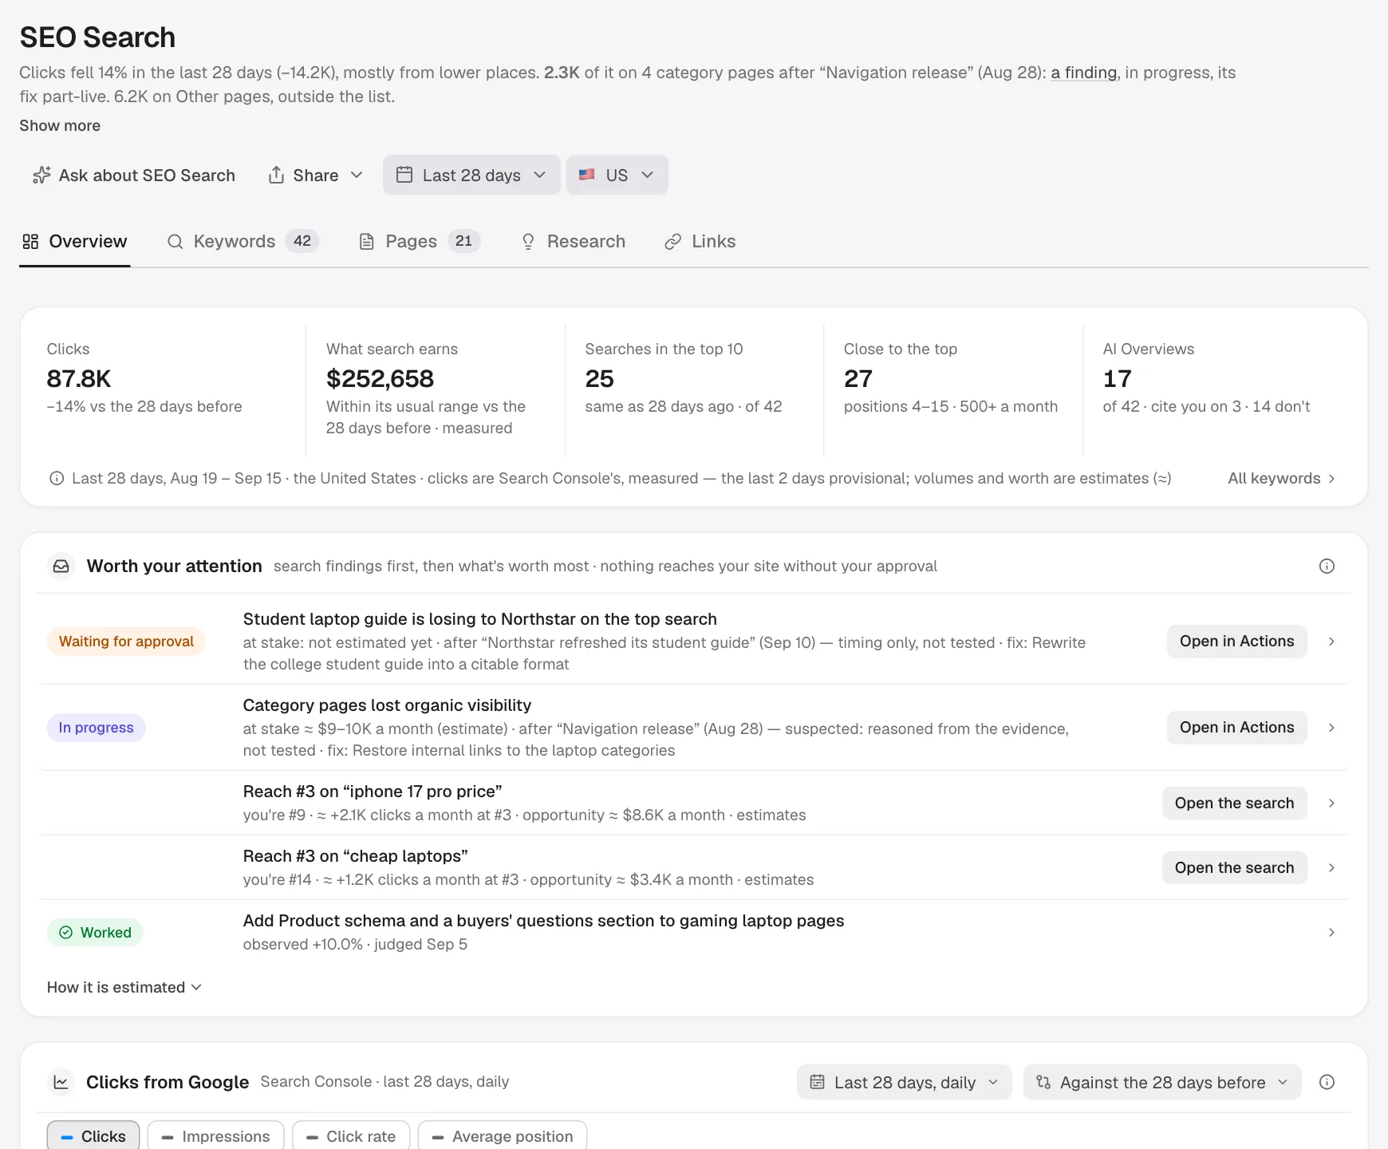Click the Close to the top card
The height and width of the screenshot is (1149, 1388).
tap(952, 389)
